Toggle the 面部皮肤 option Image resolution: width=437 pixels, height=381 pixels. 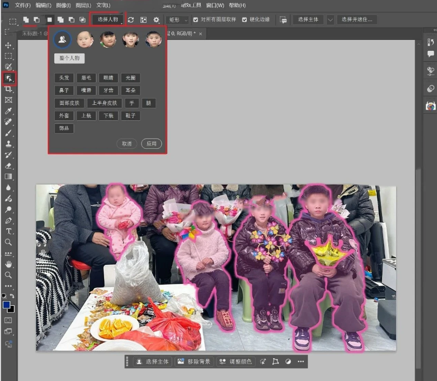click(69, 103)
